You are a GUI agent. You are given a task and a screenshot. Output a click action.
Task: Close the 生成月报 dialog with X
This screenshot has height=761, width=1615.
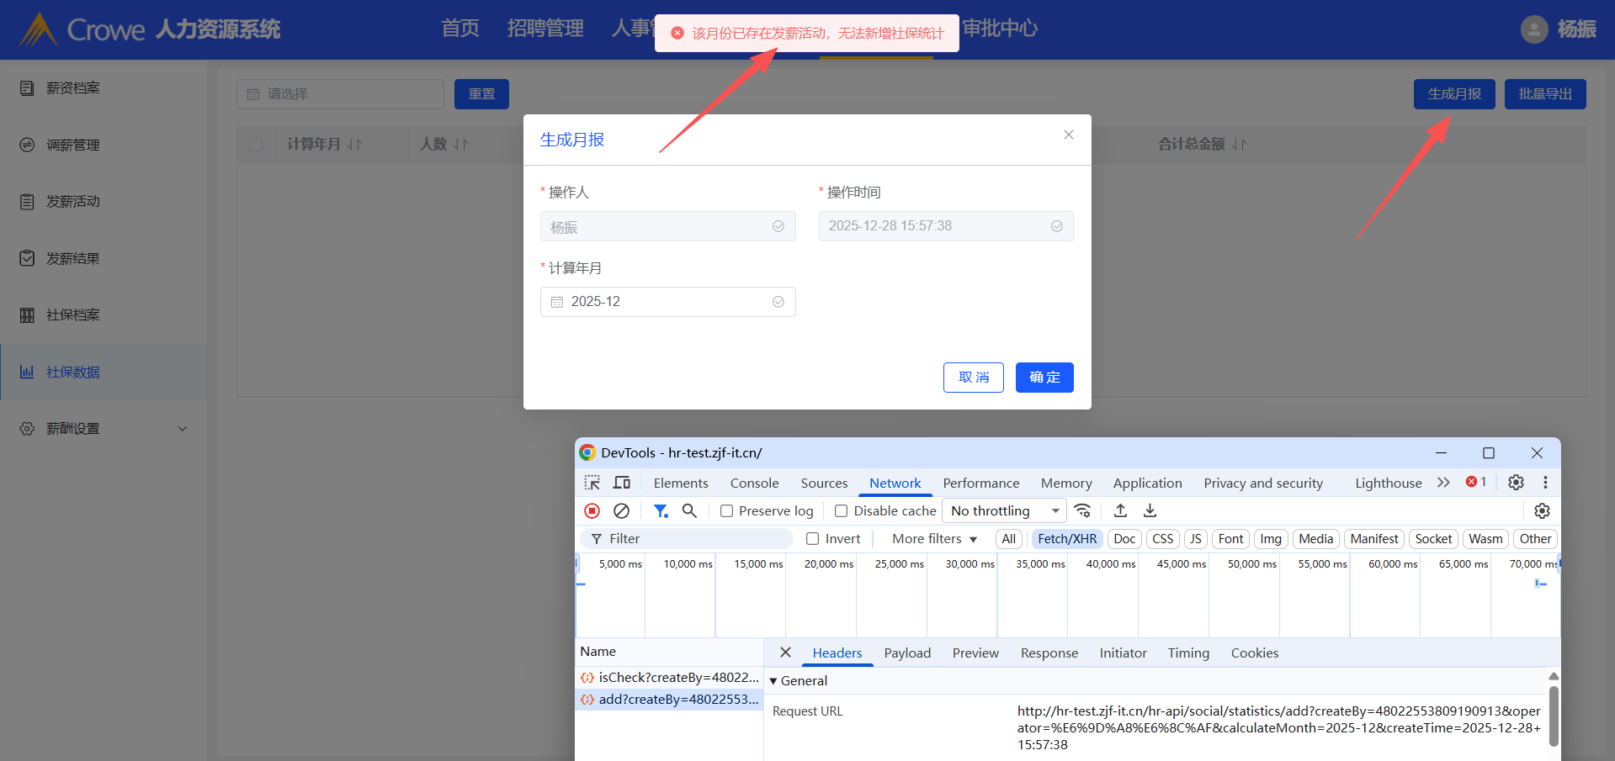coord(1069,135)
